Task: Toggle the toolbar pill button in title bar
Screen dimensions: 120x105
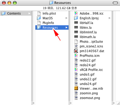Action: [x=115, y=3]
